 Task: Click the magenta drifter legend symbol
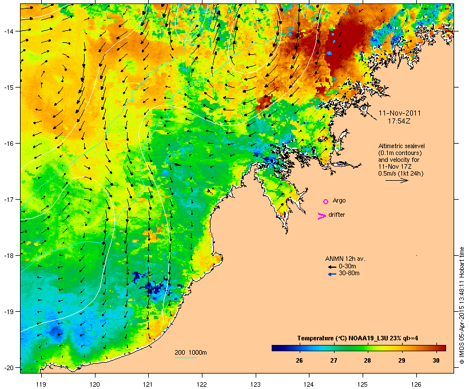(x=321, y=216)
